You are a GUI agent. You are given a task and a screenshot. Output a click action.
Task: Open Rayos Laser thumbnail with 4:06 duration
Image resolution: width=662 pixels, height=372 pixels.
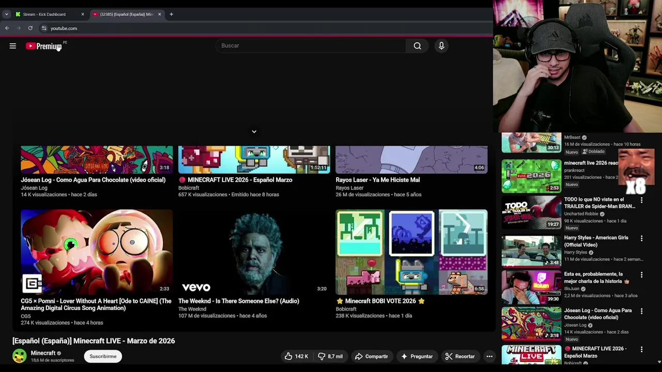(411, 160)
